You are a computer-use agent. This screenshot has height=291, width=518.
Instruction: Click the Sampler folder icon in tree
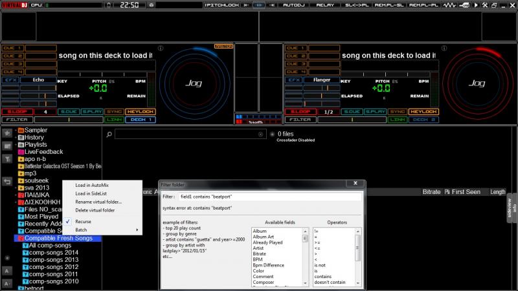[x=21, y=130]
